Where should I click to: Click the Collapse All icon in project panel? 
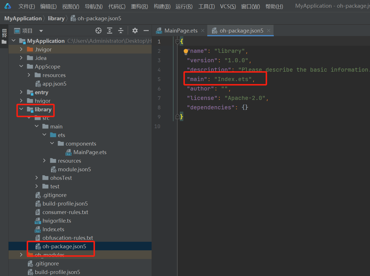point(121,31)
